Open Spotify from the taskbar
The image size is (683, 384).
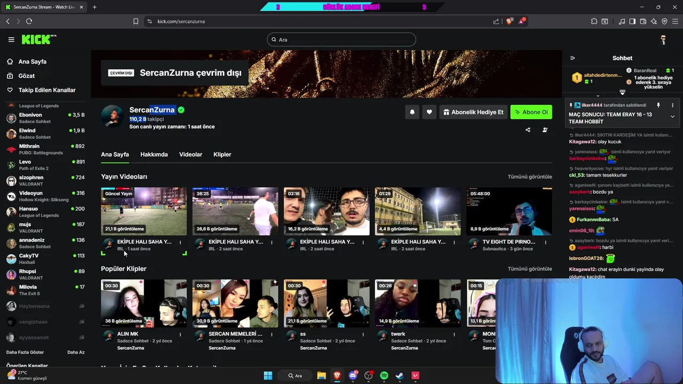(384, 375)
